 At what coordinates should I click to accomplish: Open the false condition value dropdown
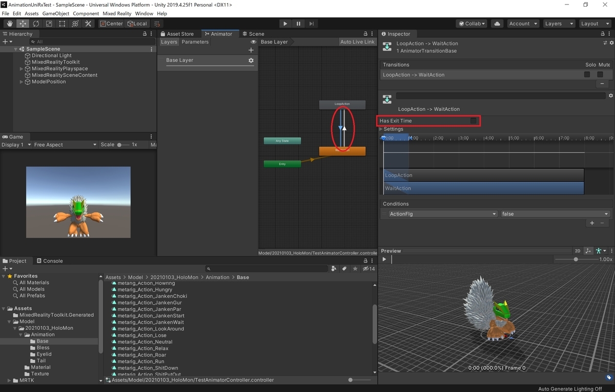555,214
